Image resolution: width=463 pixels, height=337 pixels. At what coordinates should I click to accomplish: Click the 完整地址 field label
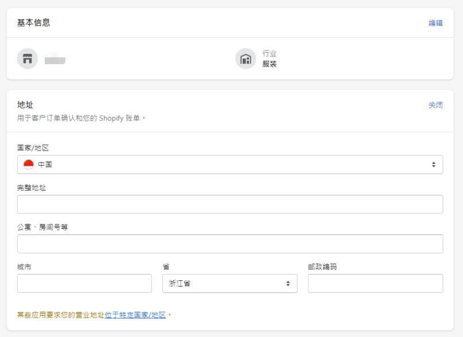tap(32, 187)
